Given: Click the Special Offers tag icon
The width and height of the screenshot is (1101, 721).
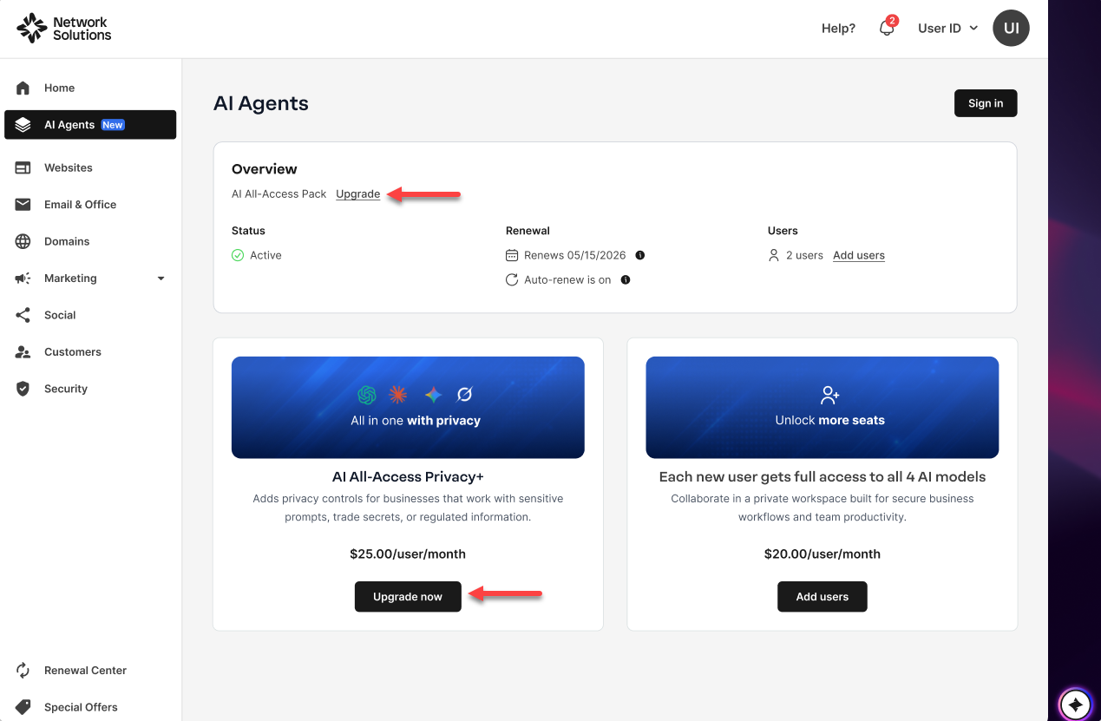Looking at the screenshot, I should (x=23, y=707).
